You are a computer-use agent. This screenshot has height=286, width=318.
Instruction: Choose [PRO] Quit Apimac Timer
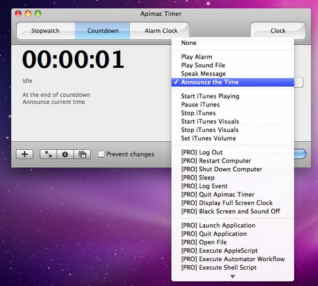coord(232,194)
